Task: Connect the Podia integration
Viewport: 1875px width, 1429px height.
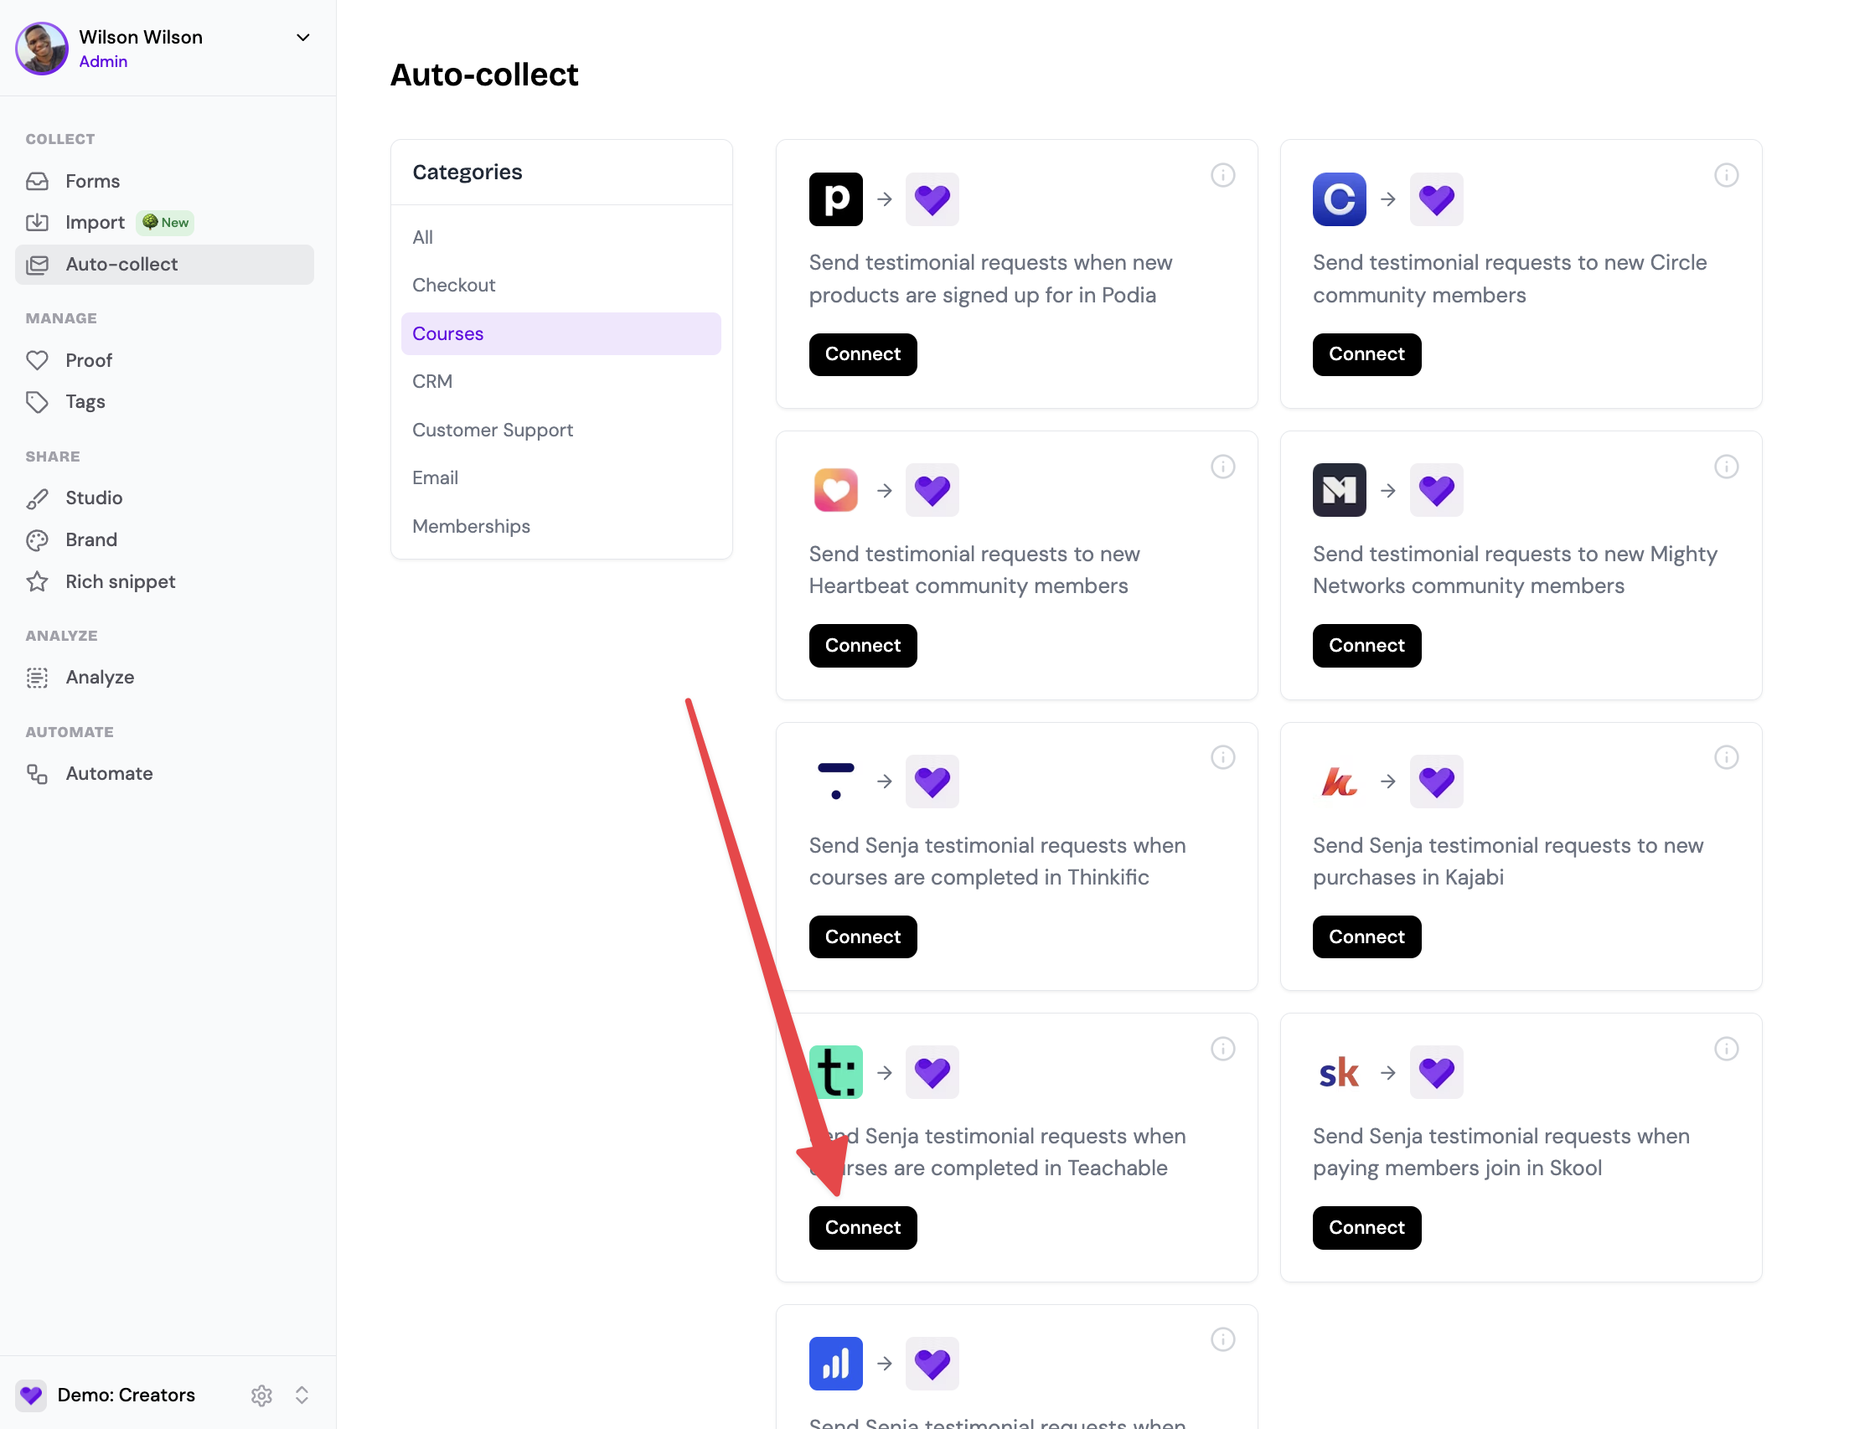Action: [863, 354]
